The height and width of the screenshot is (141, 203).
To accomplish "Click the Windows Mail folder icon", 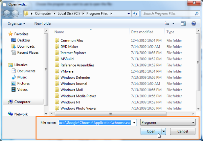I will click(57, 90).
